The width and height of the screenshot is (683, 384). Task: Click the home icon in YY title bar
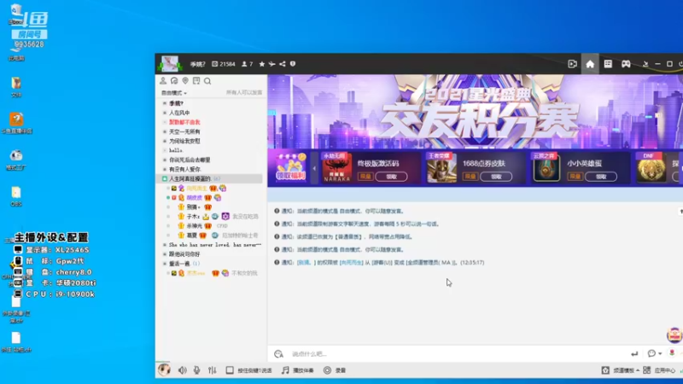pos(590,64)
